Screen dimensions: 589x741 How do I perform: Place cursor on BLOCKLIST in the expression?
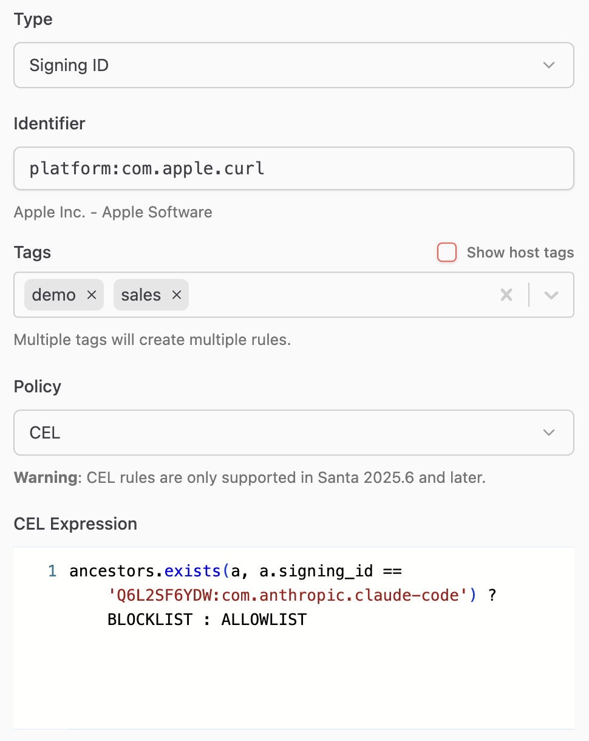(x=150, y=620)
